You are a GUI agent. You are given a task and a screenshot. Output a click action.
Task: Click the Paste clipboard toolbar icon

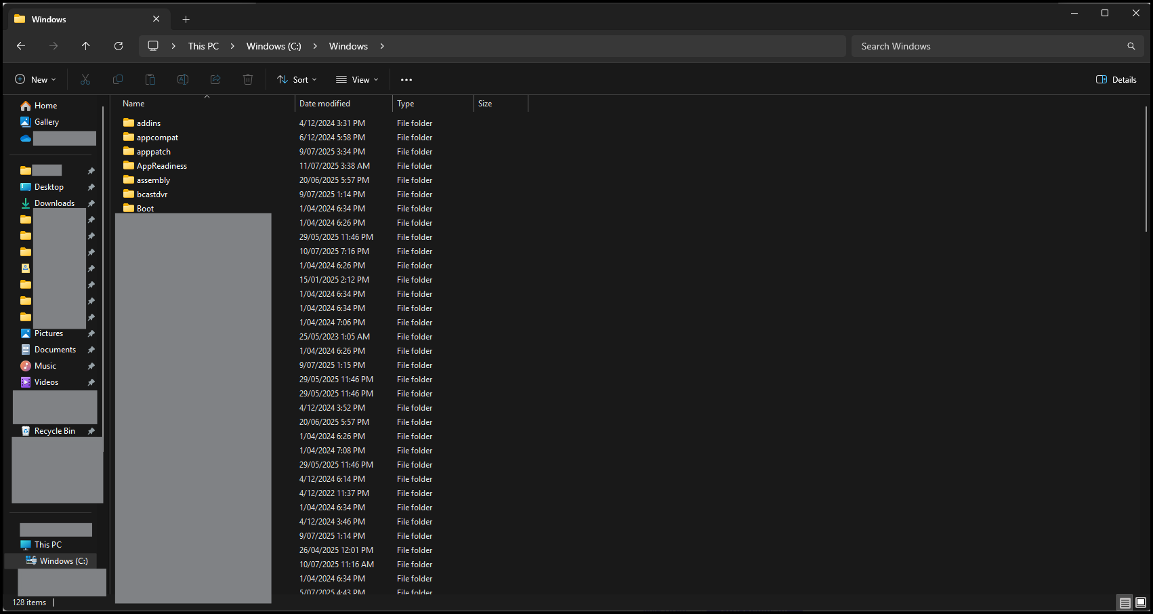pyautogui.click(x=150, y=79)
